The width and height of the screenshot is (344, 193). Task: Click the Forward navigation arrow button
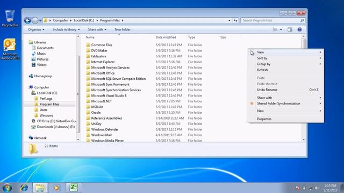35,20
